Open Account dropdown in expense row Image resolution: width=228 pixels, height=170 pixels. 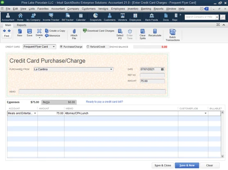35,113
